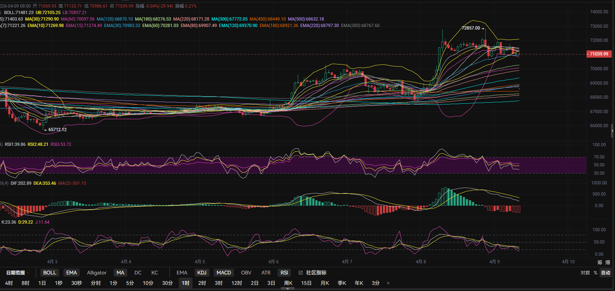Toggle the BOLL indicator off
Image resolution: width=615 pixels, height=291 pixels.
click(50, 273)
